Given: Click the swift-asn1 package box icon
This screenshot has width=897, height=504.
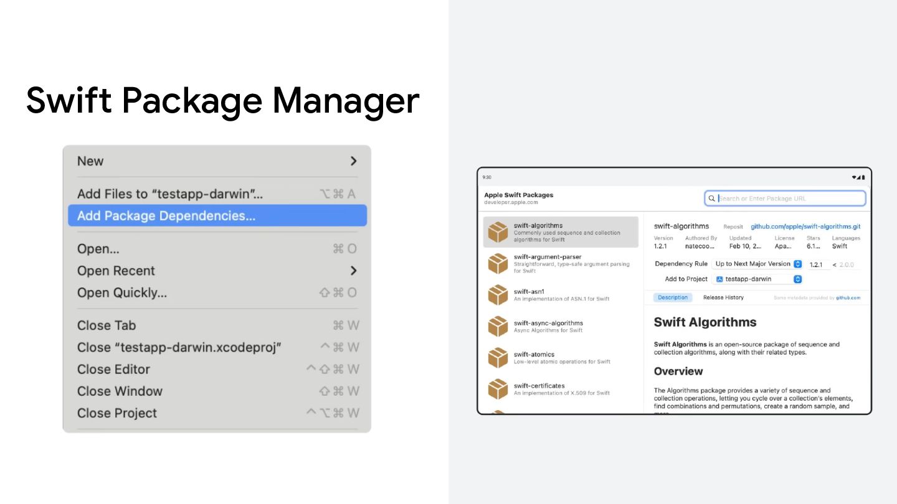Looking at the screenshot, I should click(x=498, y=295).
